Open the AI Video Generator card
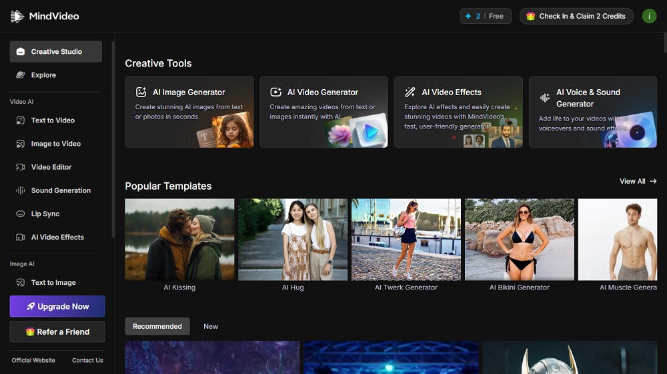 (323, 112)
